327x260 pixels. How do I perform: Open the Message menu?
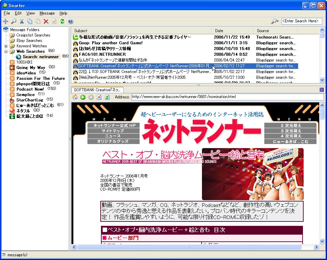[x=47, y=13]
